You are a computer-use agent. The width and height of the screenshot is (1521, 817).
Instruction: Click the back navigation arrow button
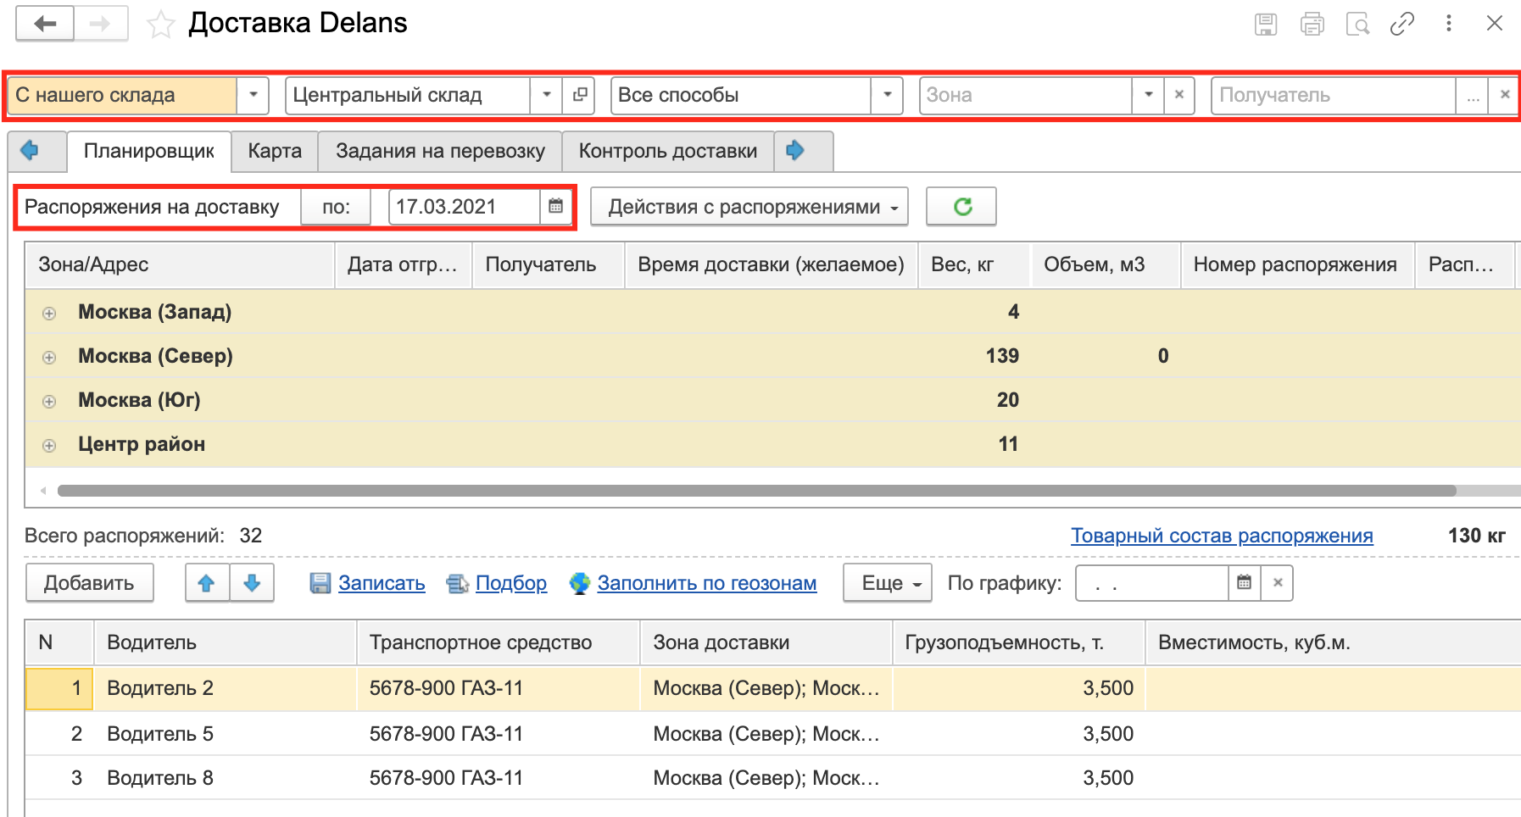[45, 24]
